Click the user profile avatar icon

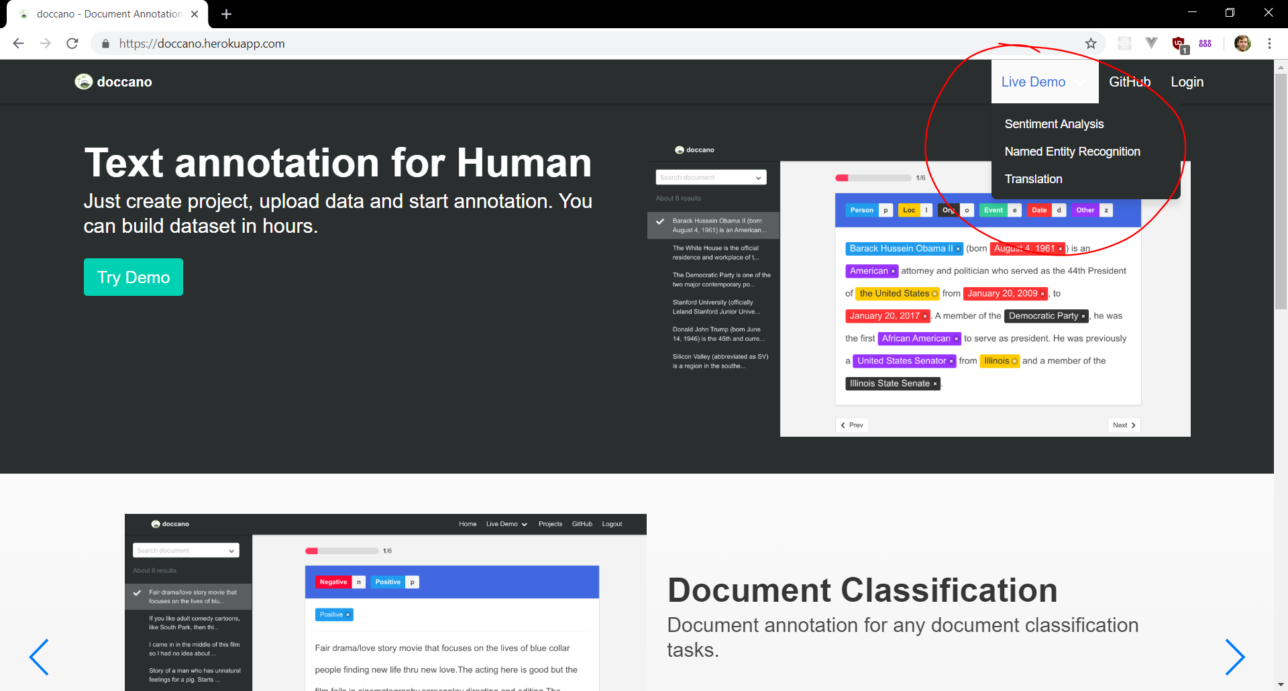[1242, 44]
